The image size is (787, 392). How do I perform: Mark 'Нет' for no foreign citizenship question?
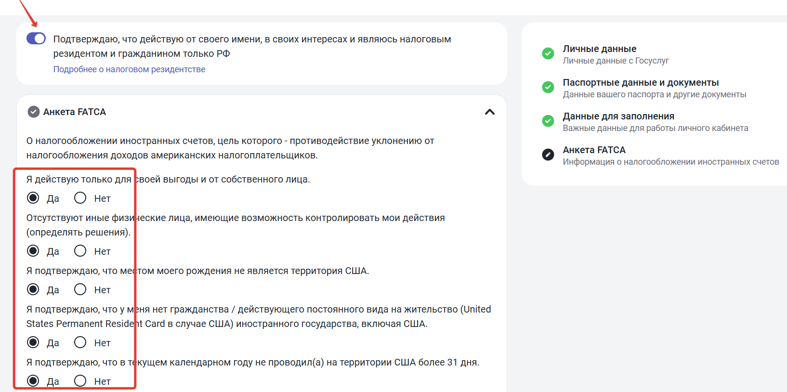80,342
